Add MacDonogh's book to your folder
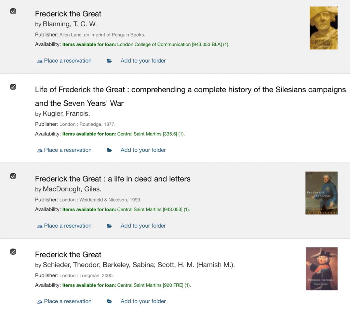Screen dimensions: 350x309 [143, 226]
